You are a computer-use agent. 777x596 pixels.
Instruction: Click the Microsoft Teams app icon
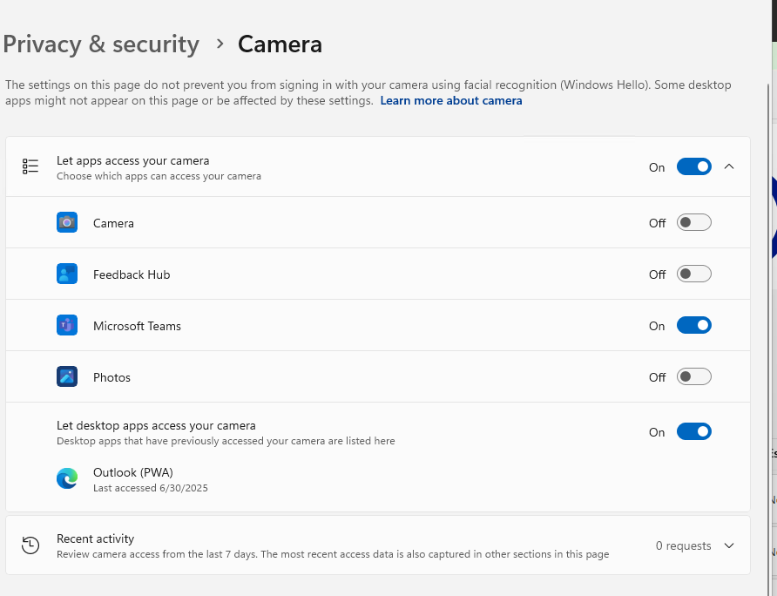point(67,325)
